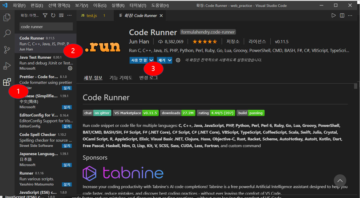The height and width of the screenshot is (198, 360).
Task: Click the Run Code play icon
Action: pos(334,15)
